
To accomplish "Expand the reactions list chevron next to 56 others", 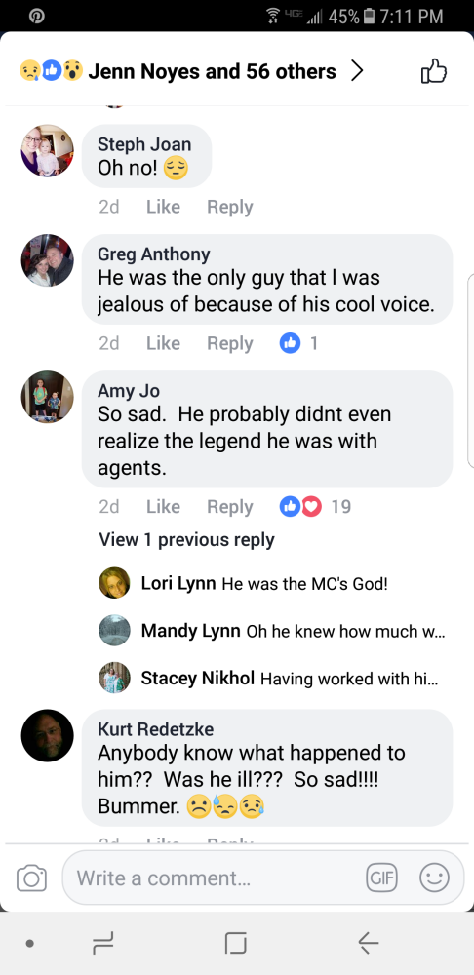I will pos(356,71).
